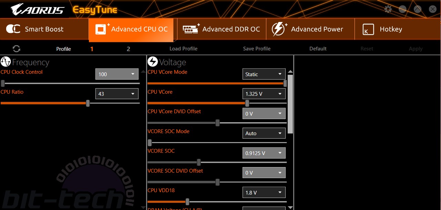
Task: Click the CPU Ratio label
Action: (x=12, y=92)
